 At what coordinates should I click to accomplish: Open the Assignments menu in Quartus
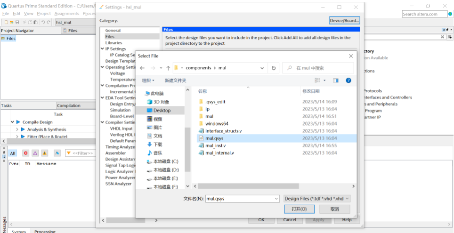(66, 13)
